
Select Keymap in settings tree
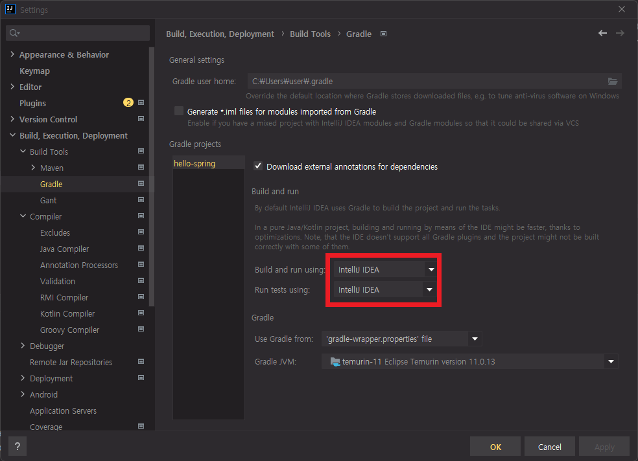pos(34,71)
